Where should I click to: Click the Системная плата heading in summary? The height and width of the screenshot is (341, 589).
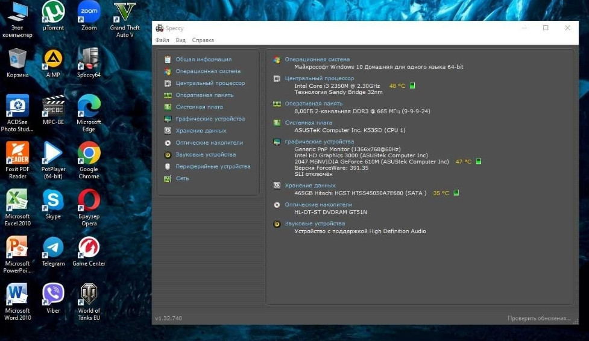(308, 123)
